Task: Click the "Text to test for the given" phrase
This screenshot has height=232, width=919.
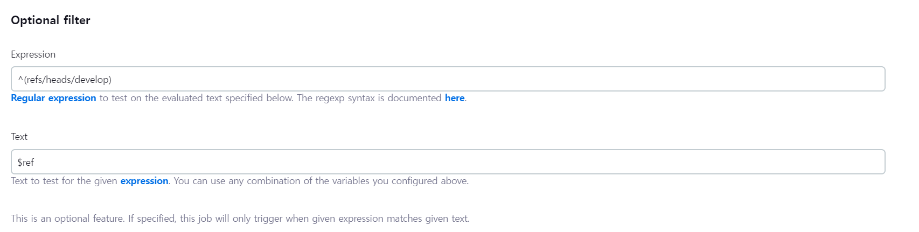Action: [x=64, y=181]
